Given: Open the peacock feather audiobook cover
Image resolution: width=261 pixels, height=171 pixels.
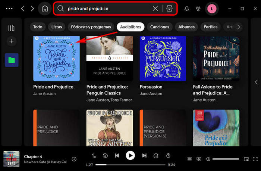Looking at the screenshot, I should click(x=216, y=128).
